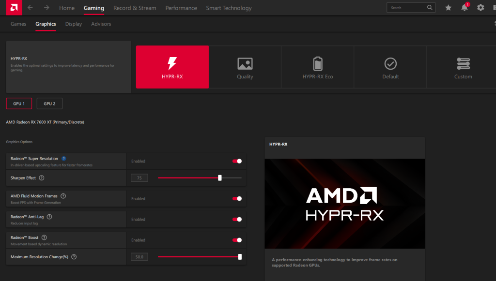
Task: Choose the Quality profile tile
Action: (x=245, y=67)
